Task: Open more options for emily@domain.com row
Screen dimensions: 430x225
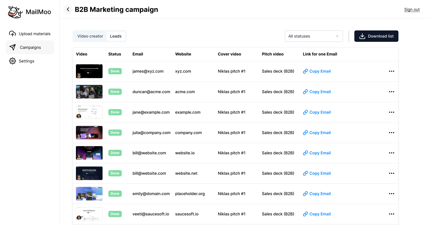Action: click(391, 193)
